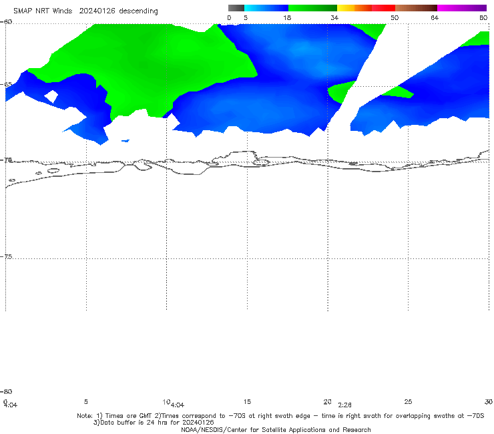
Task: Click the 2:26 swath time label
Action: [344, 405]
